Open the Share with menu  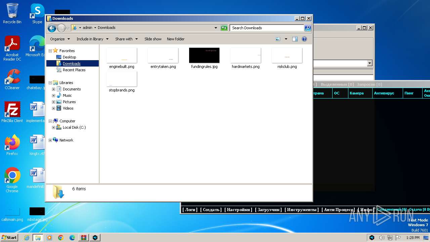(x=126, y=39)
